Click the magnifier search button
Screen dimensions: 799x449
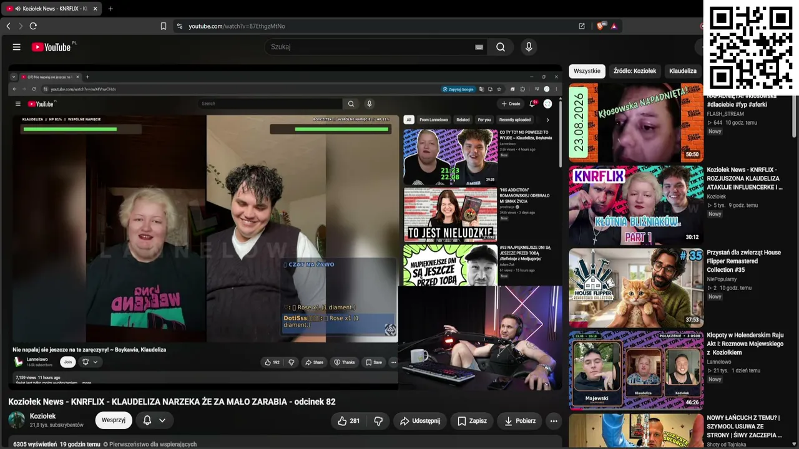click(x=501, y=47)
